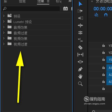The width and height of the screenshot is (112, 112).
Task: Toggle lock on track V1
Action: pos(104,59)
